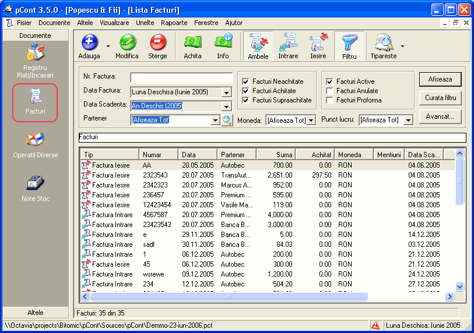Check Facturi Anulate checkbox

pyautogui.click(x=329, y=91)
